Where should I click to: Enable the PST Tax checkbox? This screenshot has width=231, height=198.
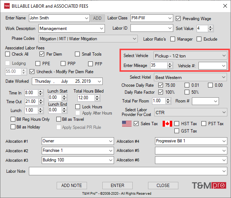204,124
